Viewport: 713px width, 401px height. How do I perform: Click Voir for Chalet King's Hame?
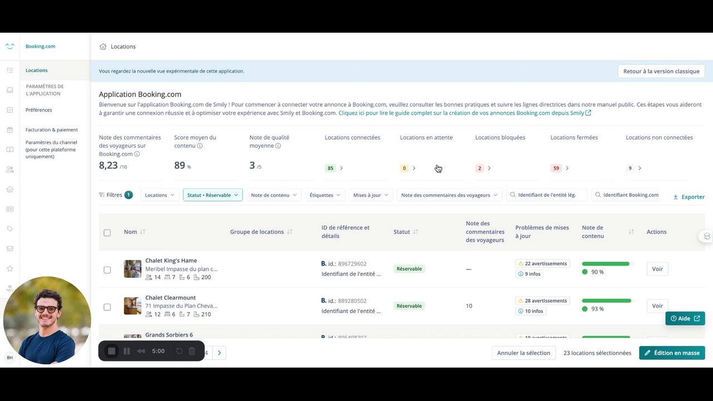657,269
